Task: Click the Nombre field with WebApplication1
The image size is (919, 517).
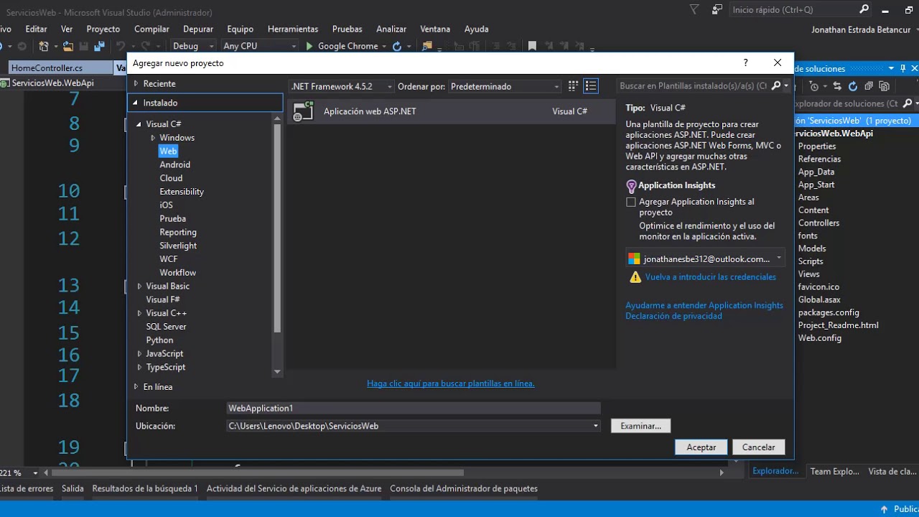Action: (414, 408)
